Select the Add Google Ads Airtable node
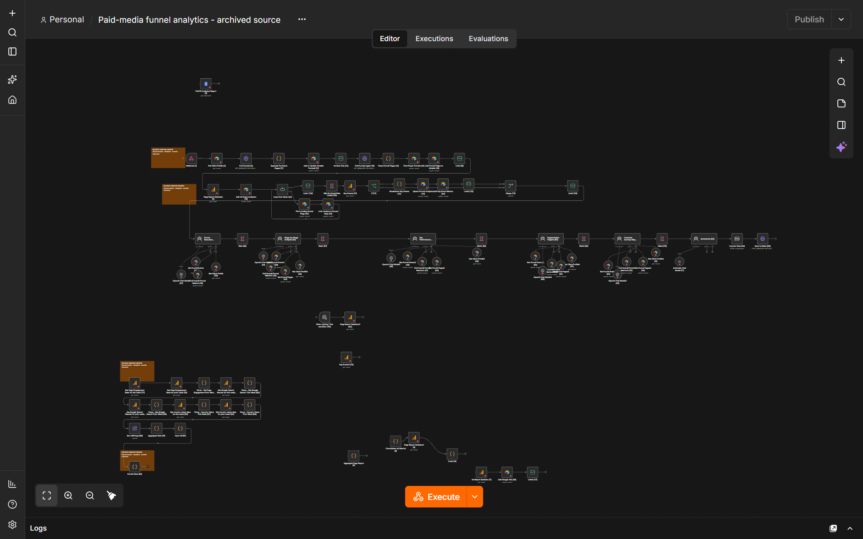The image size is (863, 539). (x=507, y=472)
